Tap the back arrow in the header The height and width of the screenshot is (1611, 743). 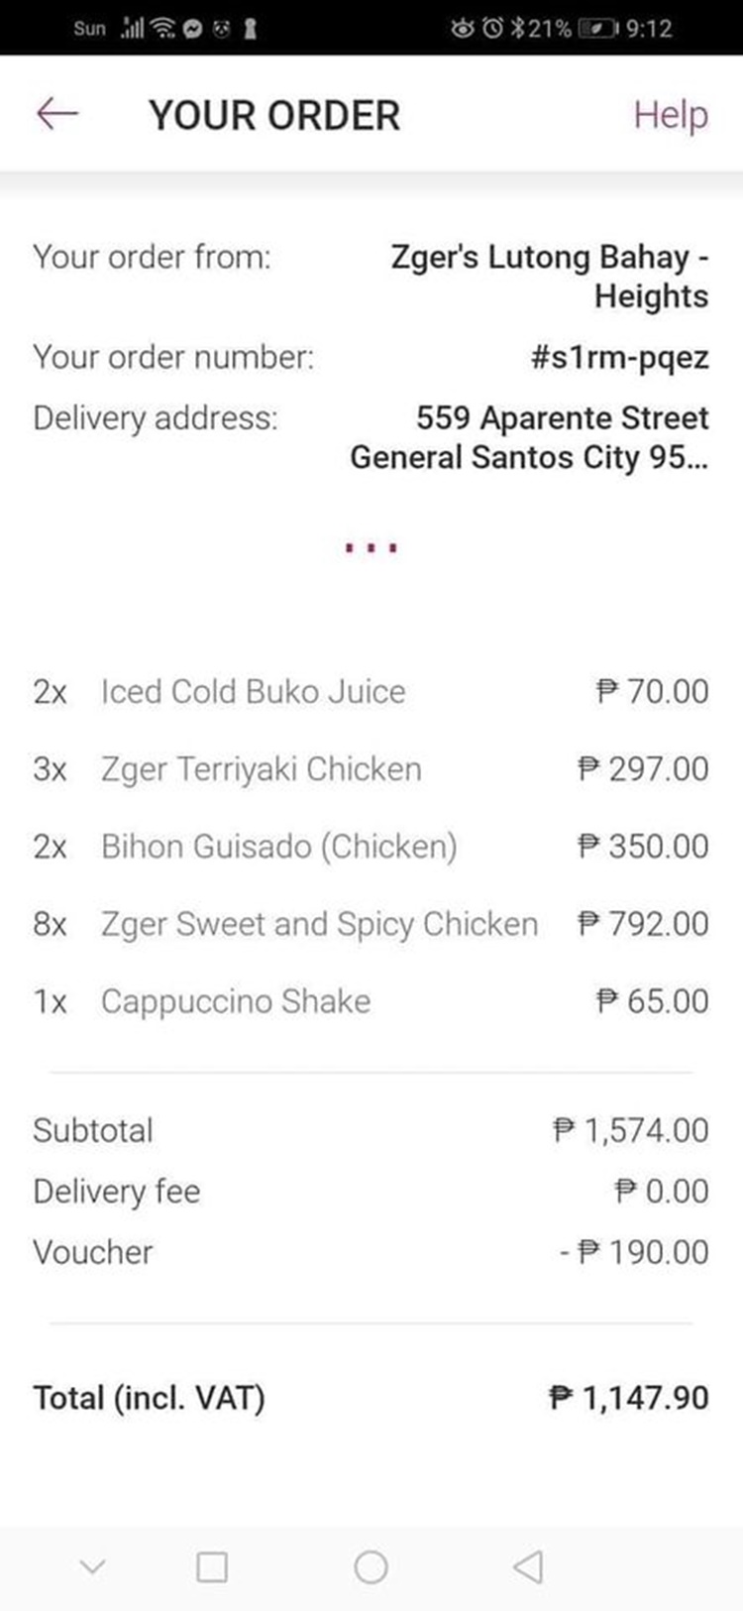tap(56, 114)
